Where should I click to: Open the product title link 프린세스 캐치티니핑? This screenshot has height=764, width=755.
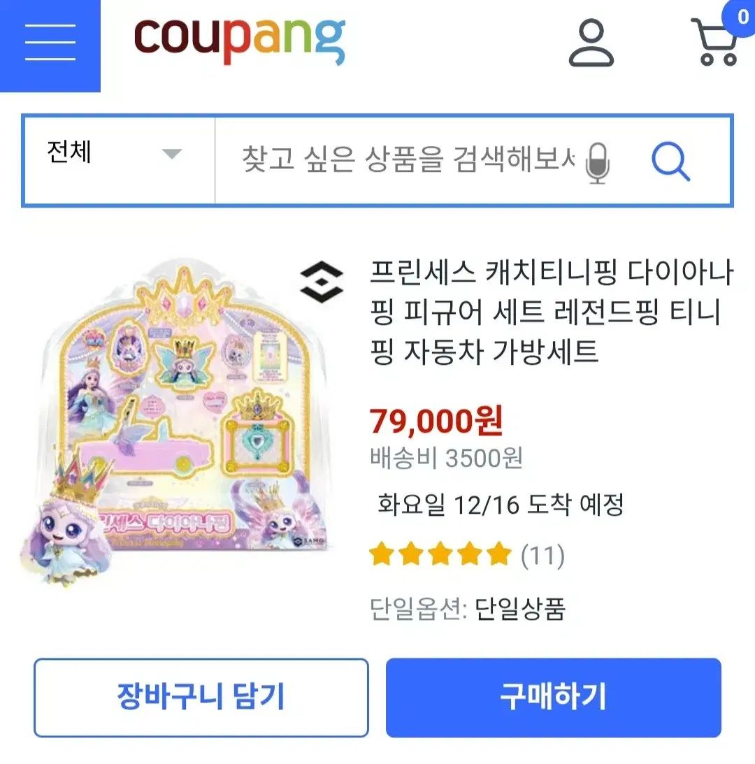tap(552, 312)
